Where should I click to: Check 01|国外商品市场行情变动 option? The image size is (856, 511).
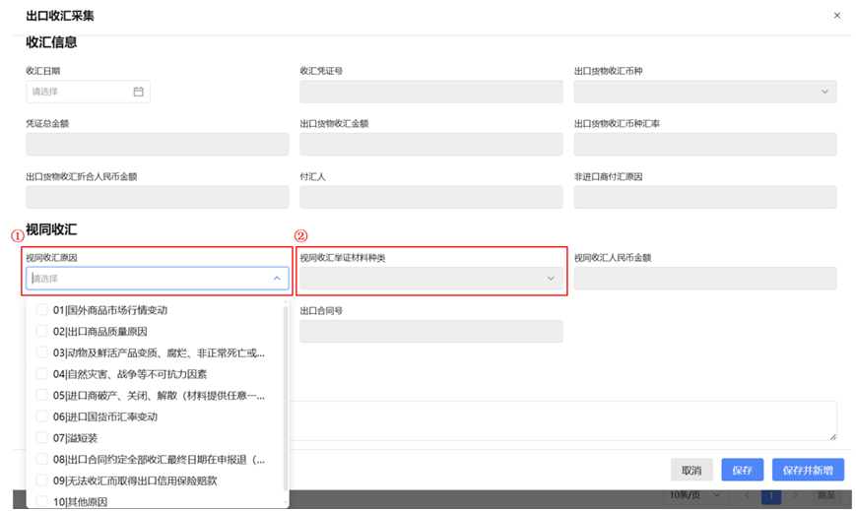coord(42,310)
